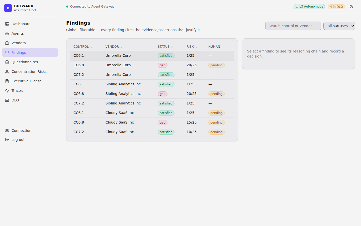Click the satisfied badge for Umbrella Corp CC7.2
The image size is (361, 226).
pyautogui.click(x=166, y=75)
